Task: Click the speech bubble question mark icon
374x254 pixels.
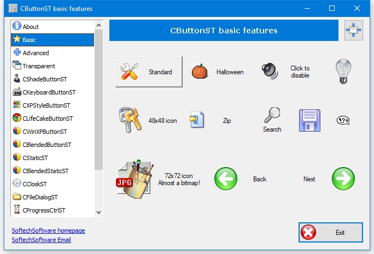Action: pyautogui.click(x=343, y=120)
